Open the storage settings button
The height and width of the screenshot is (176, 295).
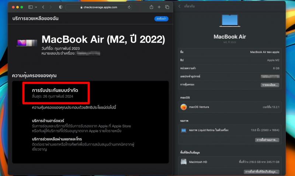(x=261, y=172)
